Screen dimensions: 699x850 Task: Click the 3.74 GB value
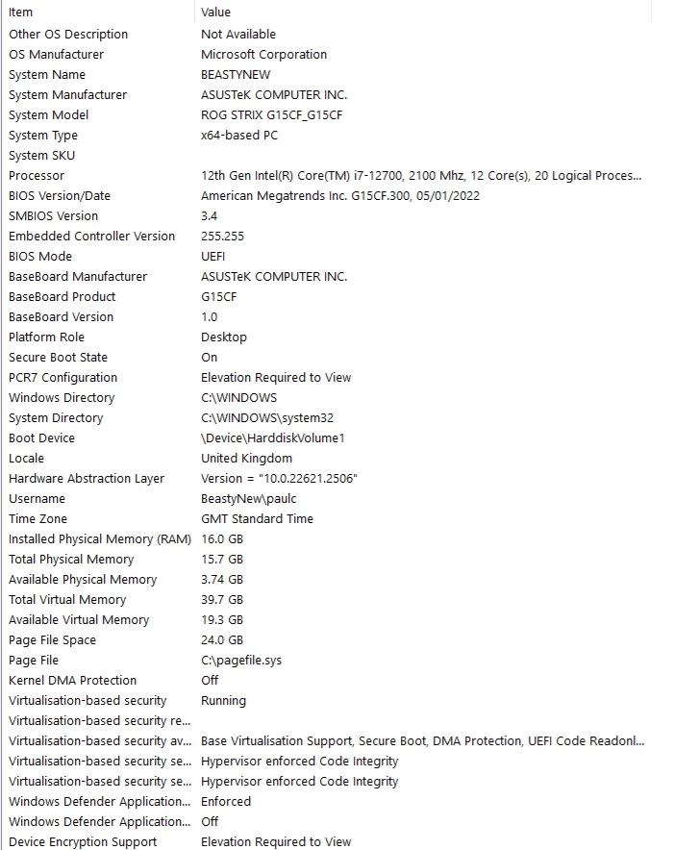(222, 580)
